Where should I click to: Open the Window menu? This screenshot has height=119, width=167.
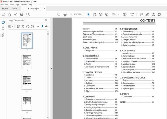tap(24, 5)
